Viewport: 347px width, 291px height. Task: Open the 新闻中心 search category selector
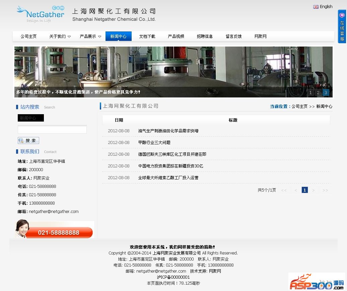point(31,118)
